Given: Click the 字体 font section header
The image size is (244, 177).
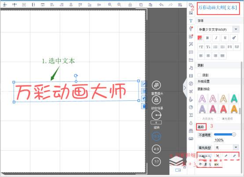Looking at the screenshot, I should [200, 21].
